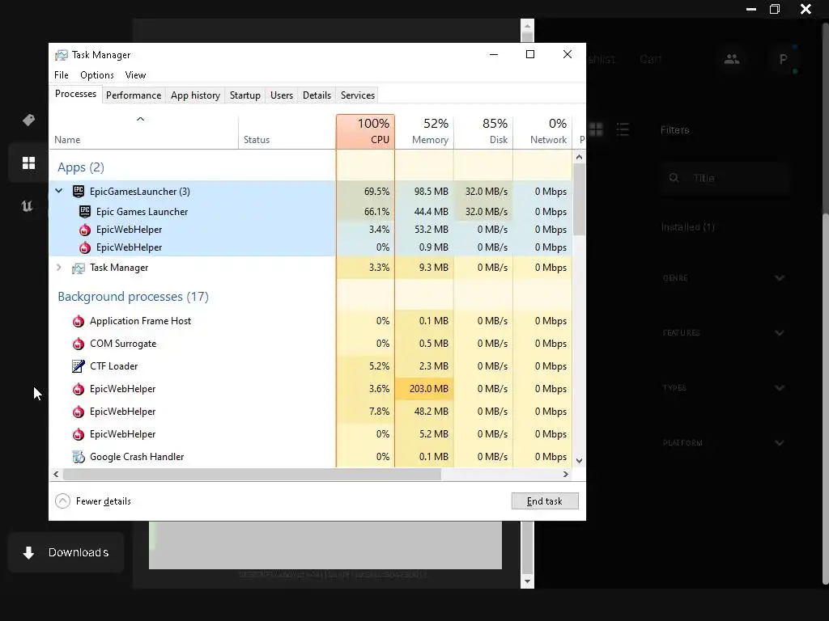Open the Library grid icon in Epic launcher sidebar

coord(28,163)
